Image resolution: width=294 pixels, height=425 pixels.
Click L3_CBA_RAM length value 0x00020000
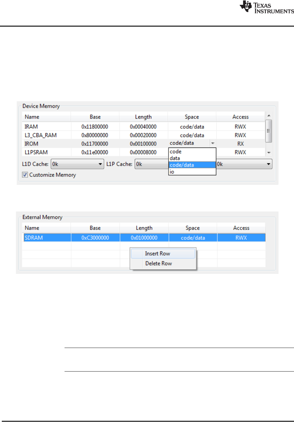tap(143, 135)
